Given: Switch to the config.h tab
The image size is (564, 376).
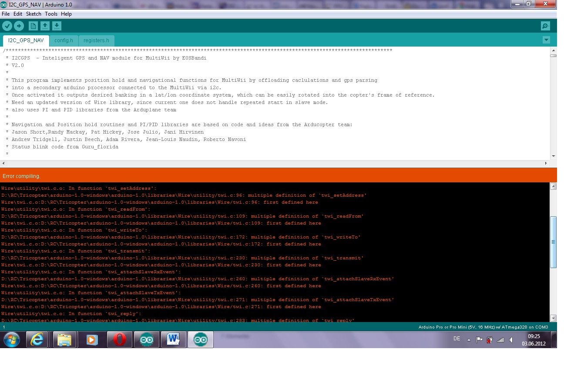Looking at the screenshot, I should (x=64, y=40).
